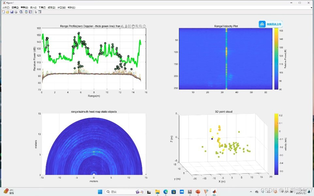Open the Tools menu
This screenshot has height=196, width=314.
point(42,7)
